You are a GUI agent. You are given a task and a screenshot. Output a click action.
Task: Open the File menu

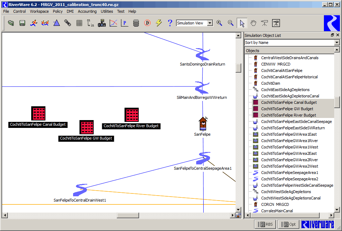(6, 11)
